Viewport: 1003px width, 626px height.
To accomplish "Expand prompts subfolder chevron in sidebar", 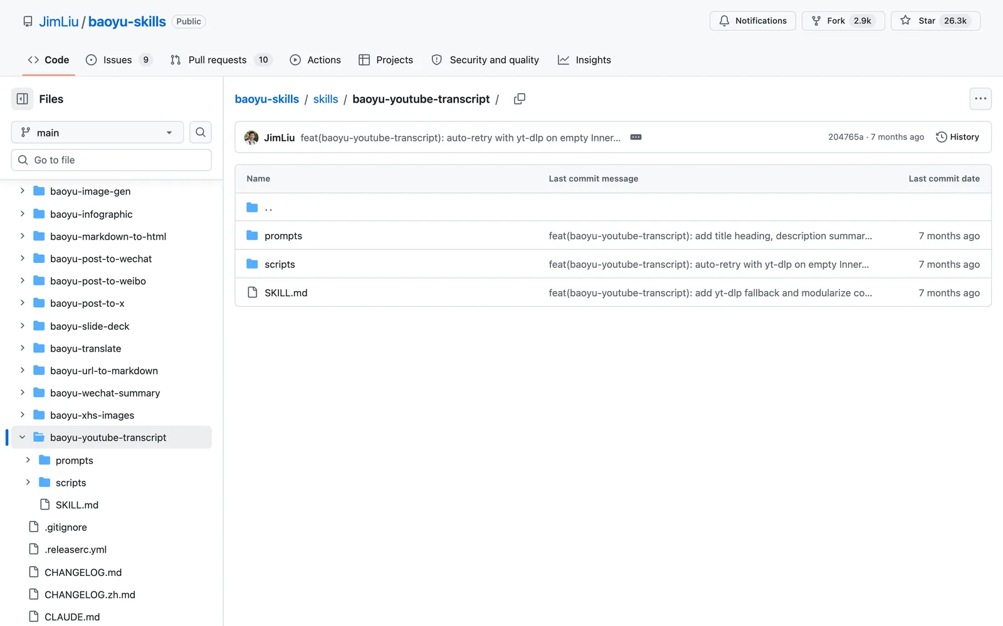I will point(28,460).
